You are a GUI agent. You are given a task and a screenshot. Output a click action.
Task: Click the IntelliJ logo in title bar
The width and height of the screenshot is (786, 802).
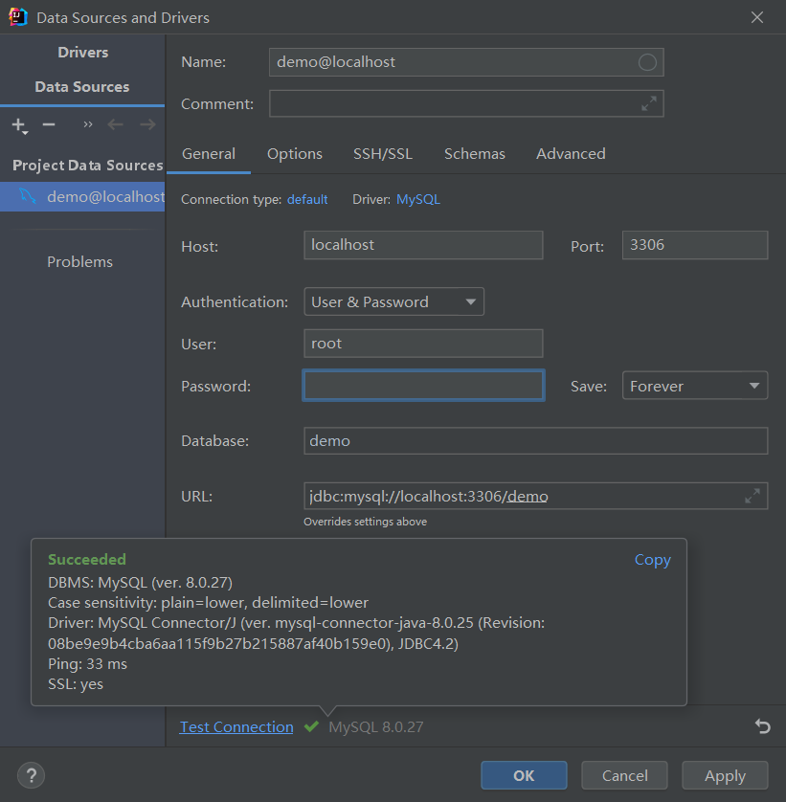[x=18, y=17]
